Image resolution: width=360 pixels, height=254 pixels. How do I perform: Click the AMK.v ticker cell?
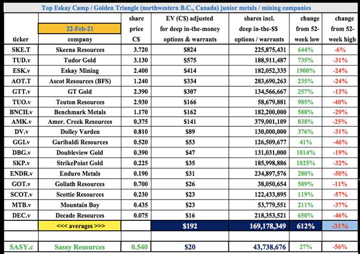(x=21, y=122)
